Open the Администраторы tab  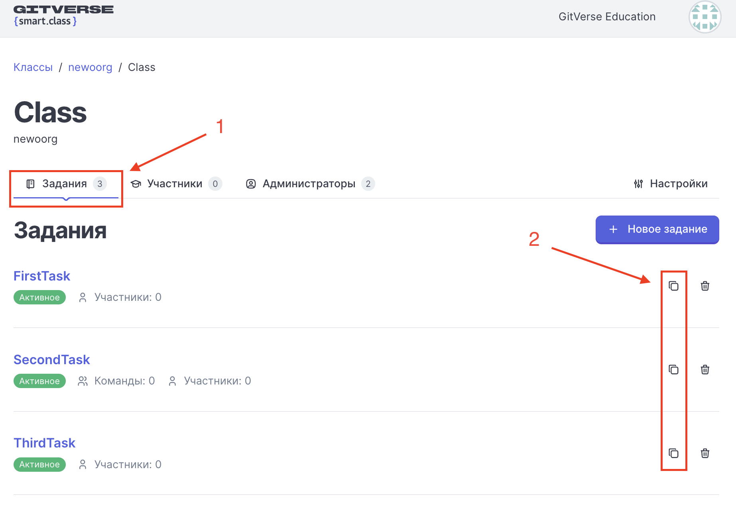310,184
